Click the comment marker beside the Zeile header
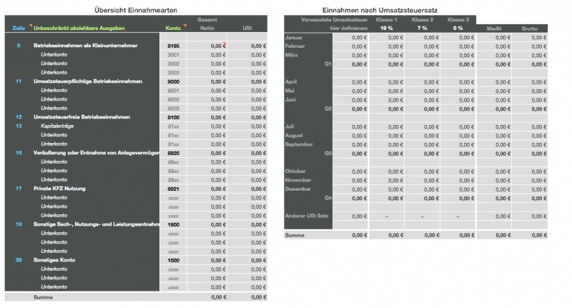The image size is (572, 308). click(31, 26)
